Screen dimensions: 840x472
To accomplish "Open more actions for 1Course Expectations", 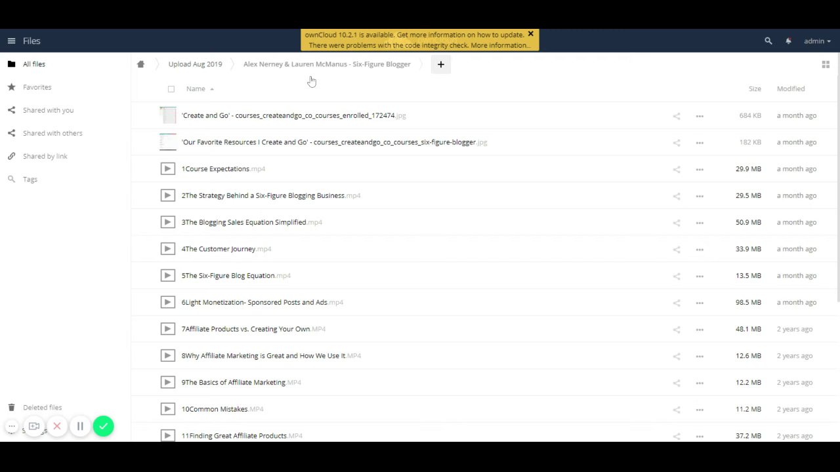I will click(x=700, y=169).
